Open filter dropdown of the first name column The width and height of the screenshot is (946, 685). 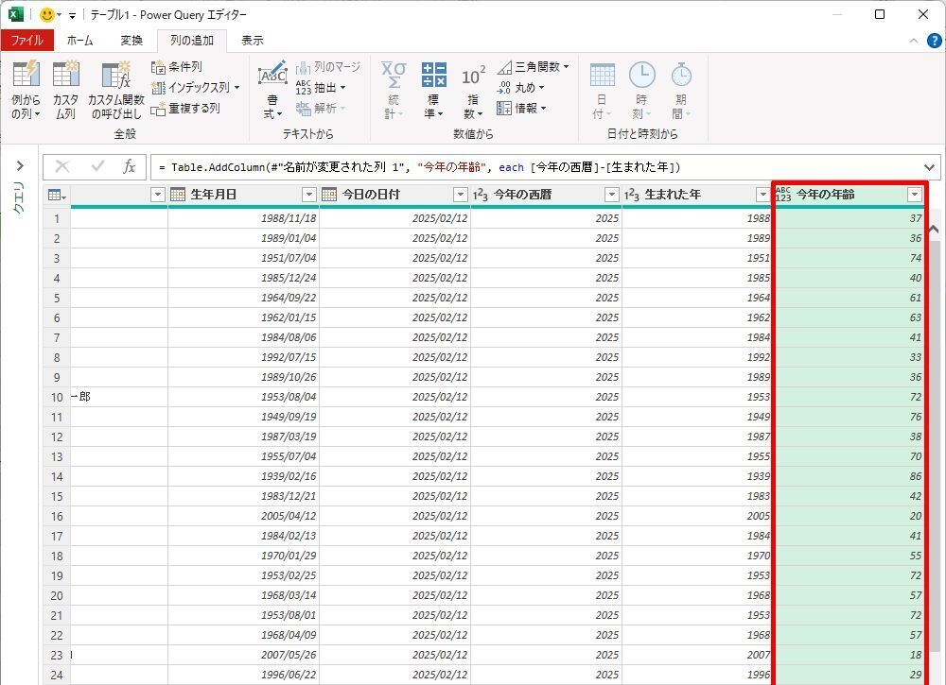coord(157,195)
